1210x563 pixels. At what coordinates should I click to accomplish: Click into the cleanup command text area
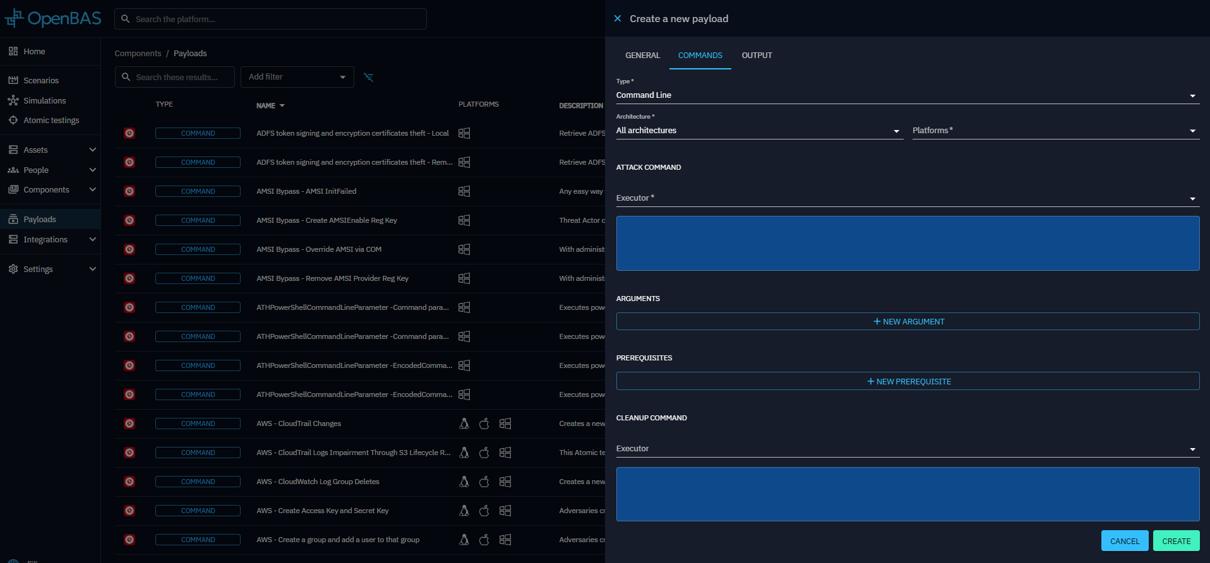(907, 494)
